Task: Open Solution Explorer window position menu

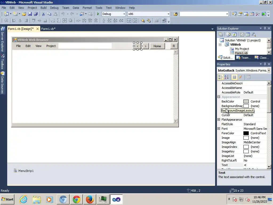Action: coord(261,28)
